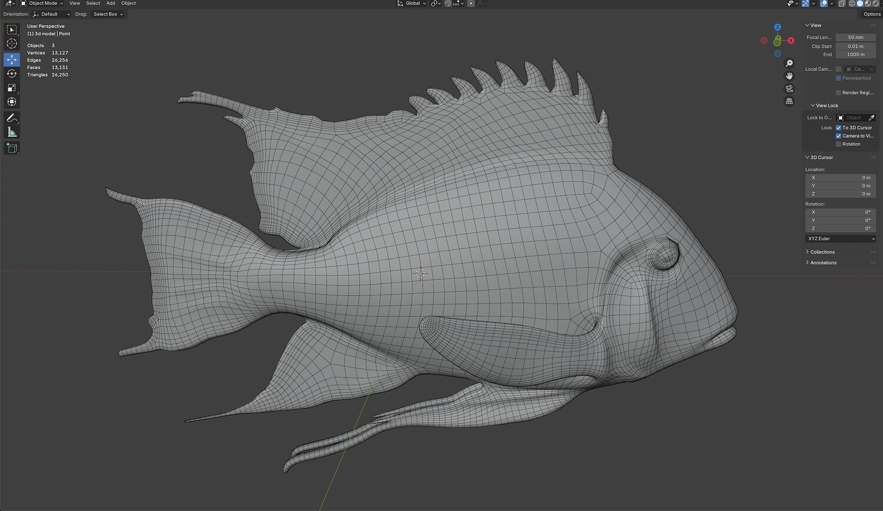Viewport: 883px width, 511px height.
Task: Open the editor type menu icon
Action: point(10,4)
